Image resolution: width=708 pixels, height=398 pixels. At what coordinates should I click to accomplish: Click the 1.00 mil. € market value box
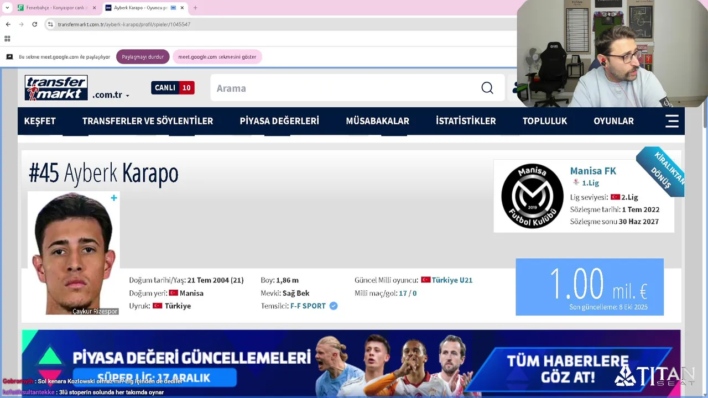[590, 287]
